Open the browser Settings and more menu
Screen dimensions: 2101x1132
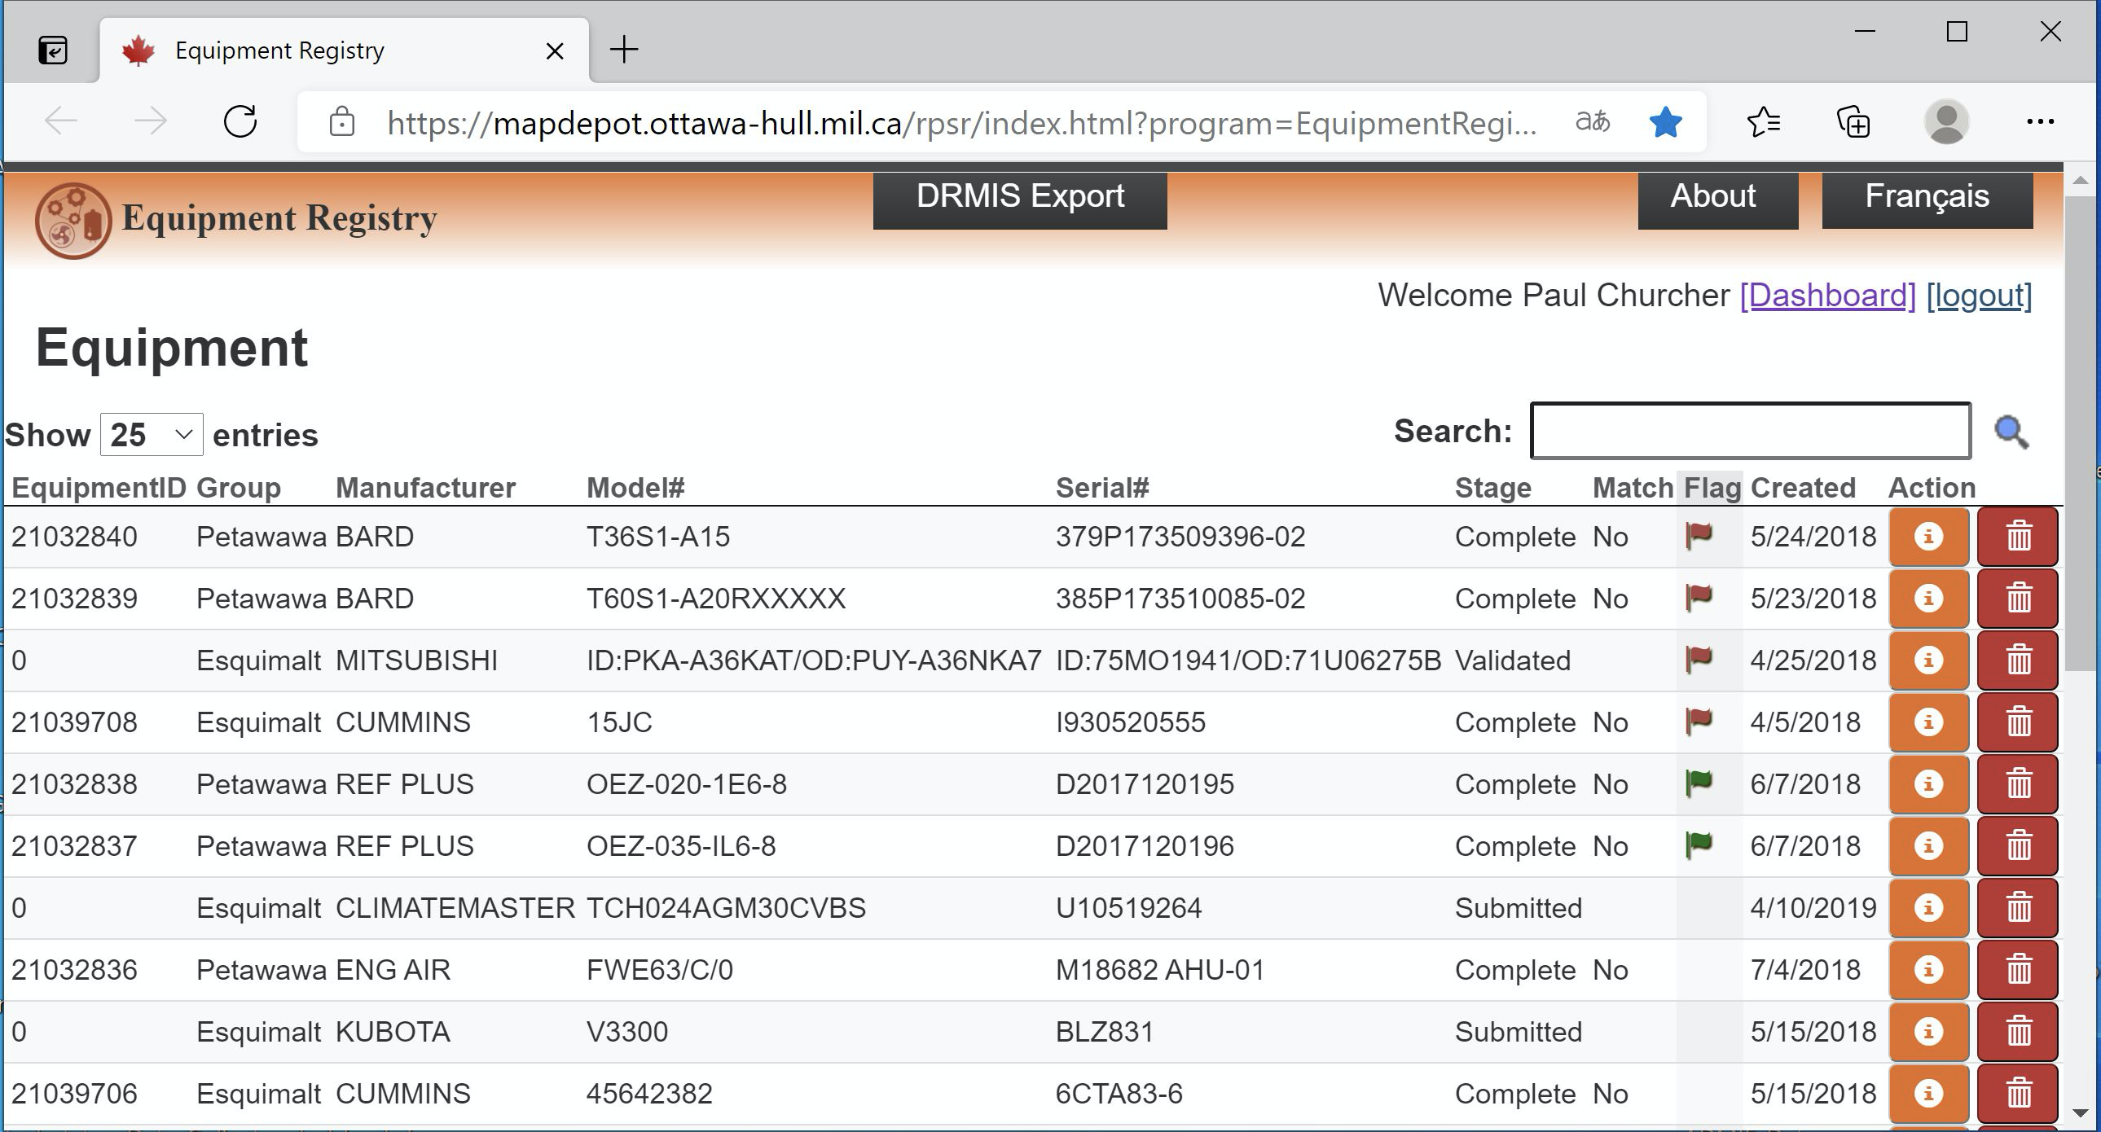tap(2040, 122)
